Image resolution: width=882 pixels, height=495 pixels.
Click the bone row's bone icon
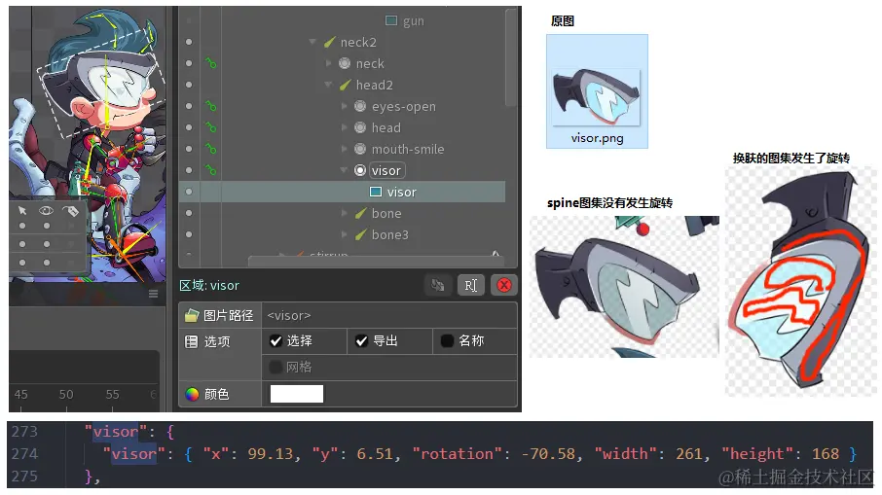pos(360,214)
